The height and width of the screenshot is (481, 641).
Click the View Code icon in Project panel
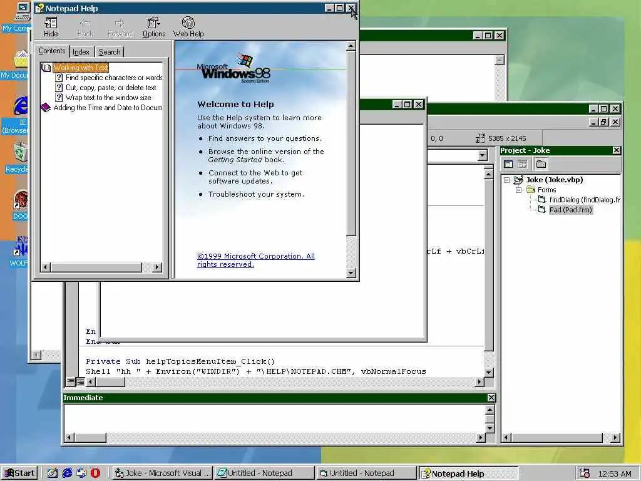tap(508, 165)
